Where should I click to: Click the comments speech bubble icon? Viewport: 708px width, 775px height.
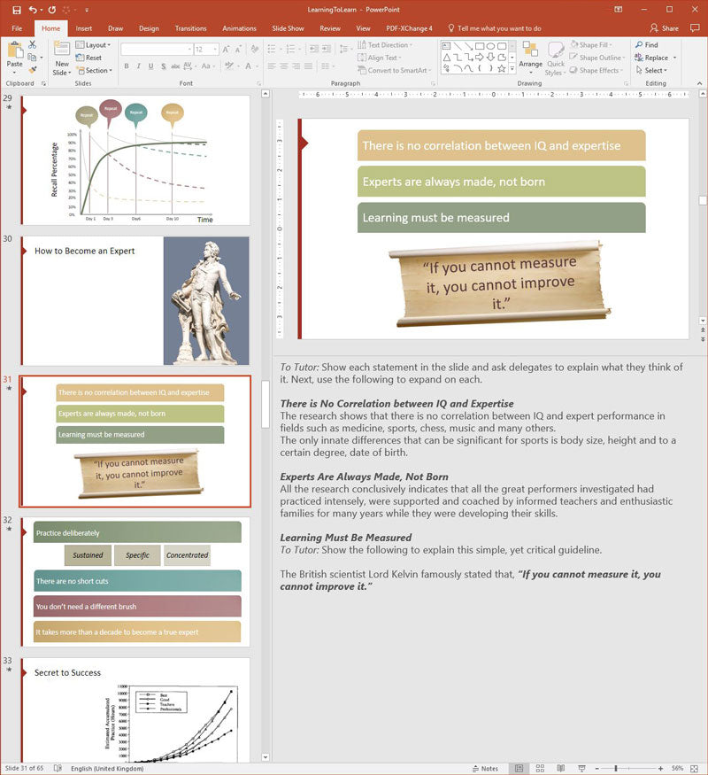(x=695, y=28)
